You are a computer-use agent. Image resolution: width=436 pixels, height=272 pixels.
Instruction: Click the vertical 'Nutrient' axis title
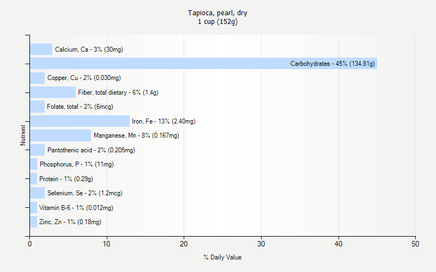(x=23, y=135)
